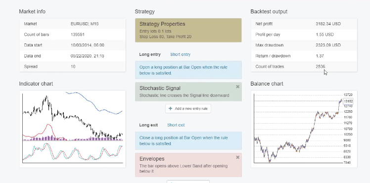
Task: Click the Count of trades row
Action: click(x=304, y=66)
